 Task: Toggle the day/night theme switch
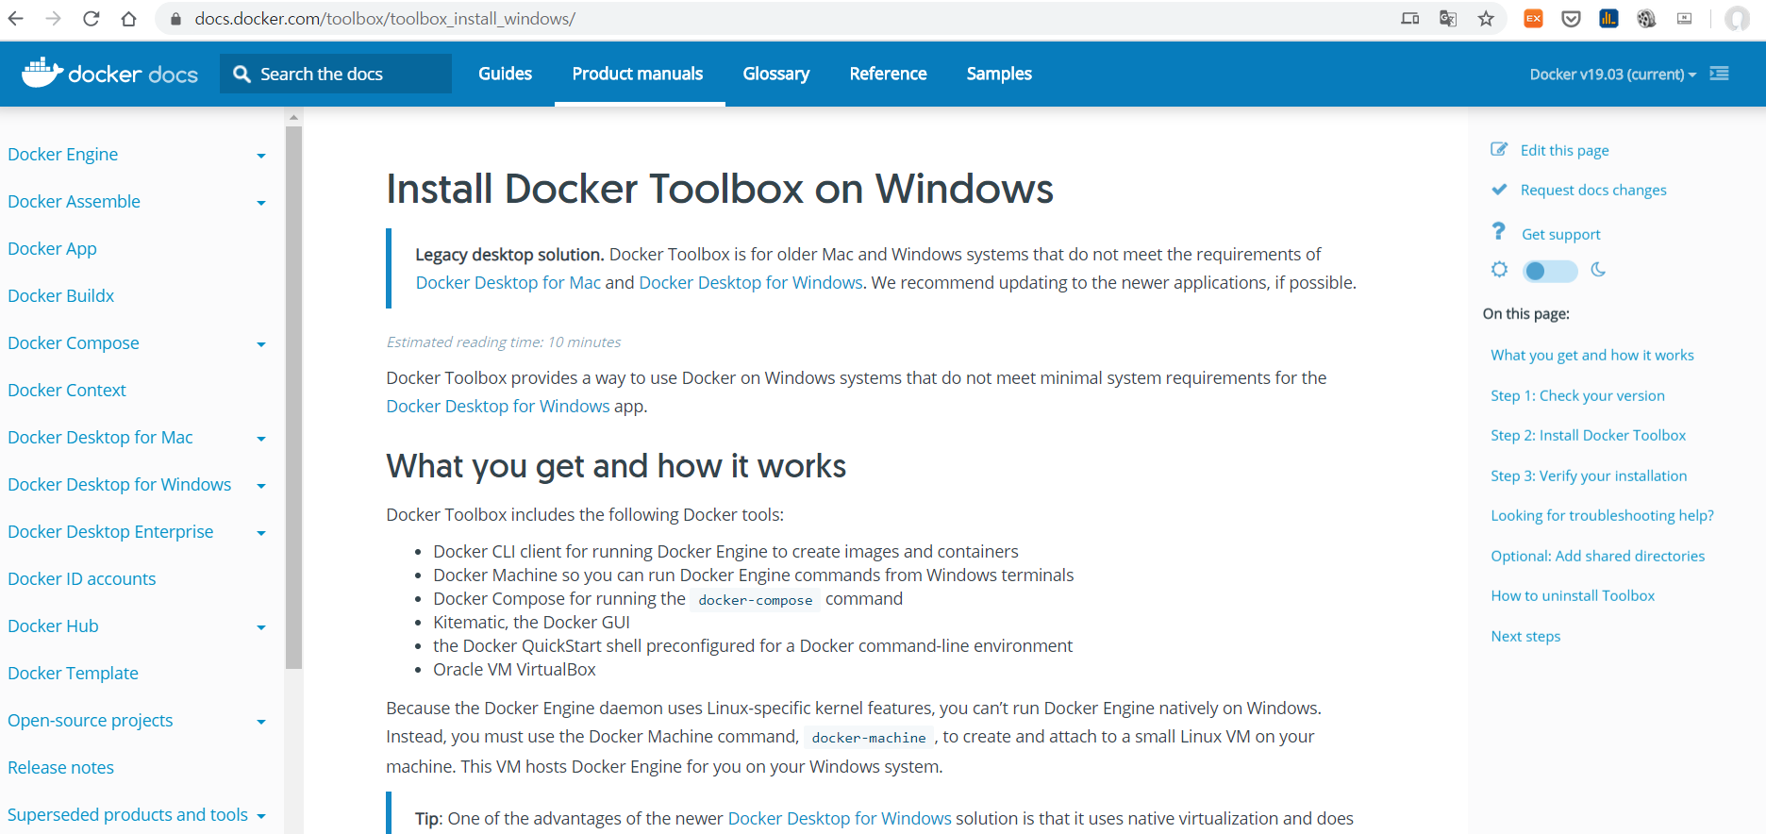click(1550, 272)
